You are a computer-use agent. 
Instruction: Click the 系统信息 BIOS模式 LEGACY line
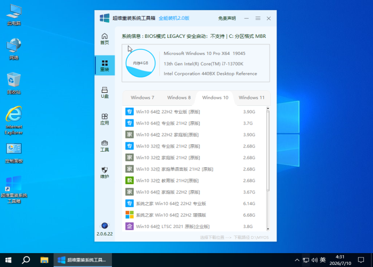(194, 36)
